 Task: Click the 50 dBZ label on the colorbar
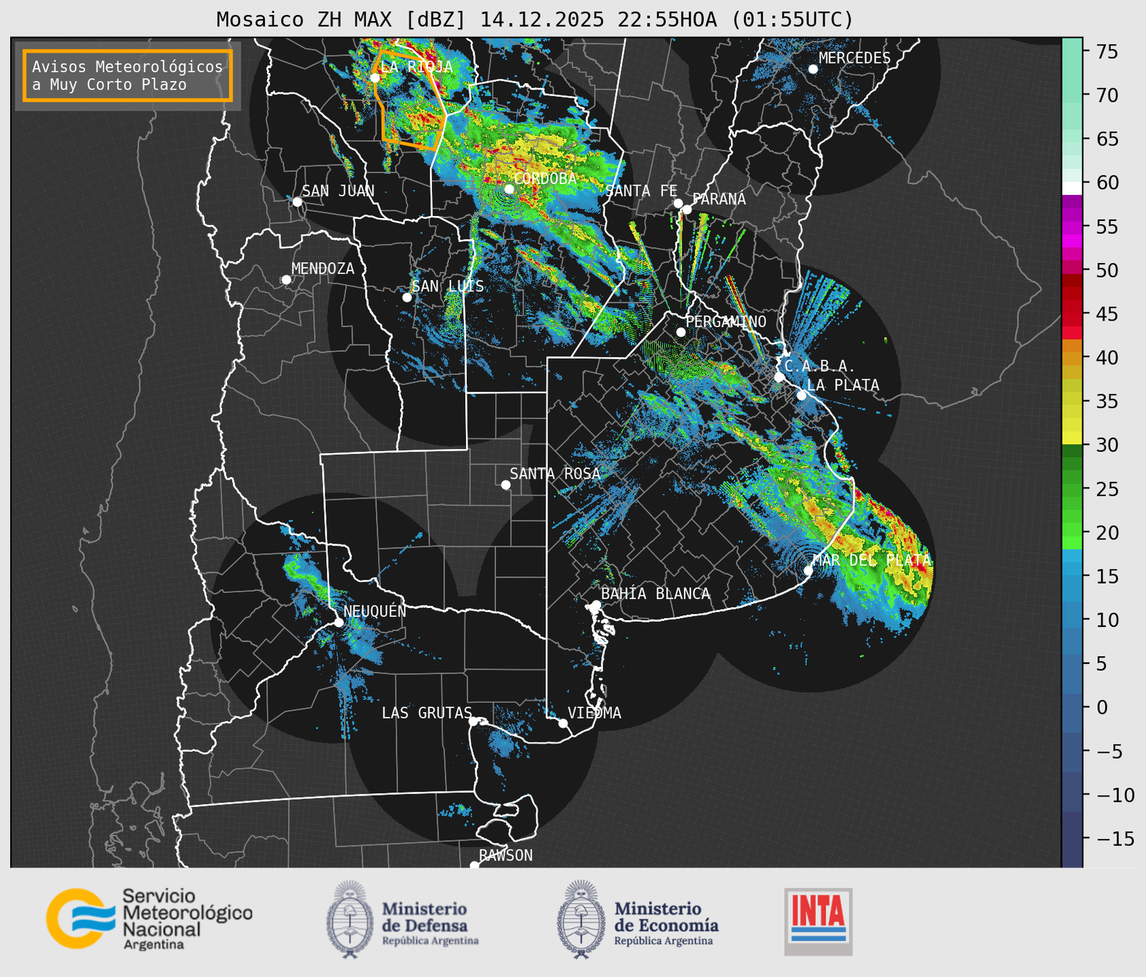pos(1107,270)
